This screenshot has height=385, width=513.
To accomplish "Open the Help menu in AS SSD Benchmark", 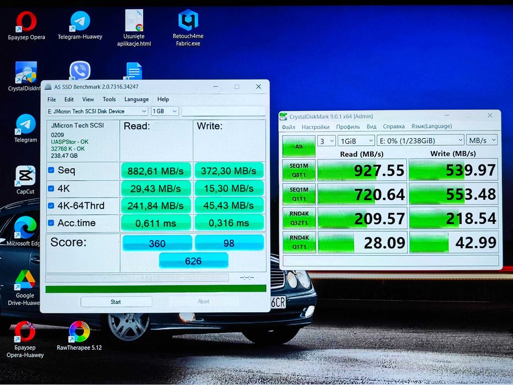I will (163, 100).
